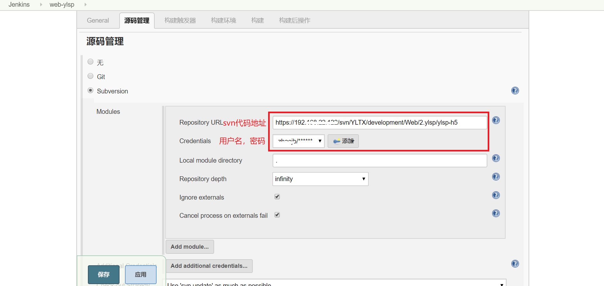The height and width of the screenshot is (286, 604).
Task: Toggle Cancel process on externals fail checkbox
Action: pyautogui.click(x=277, y=215)
